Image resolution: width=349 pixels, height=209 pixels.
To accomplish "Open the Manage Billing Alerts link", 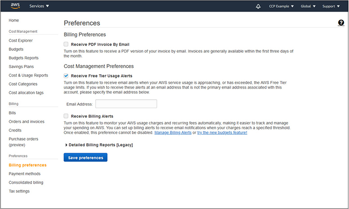I will [173, 133].
